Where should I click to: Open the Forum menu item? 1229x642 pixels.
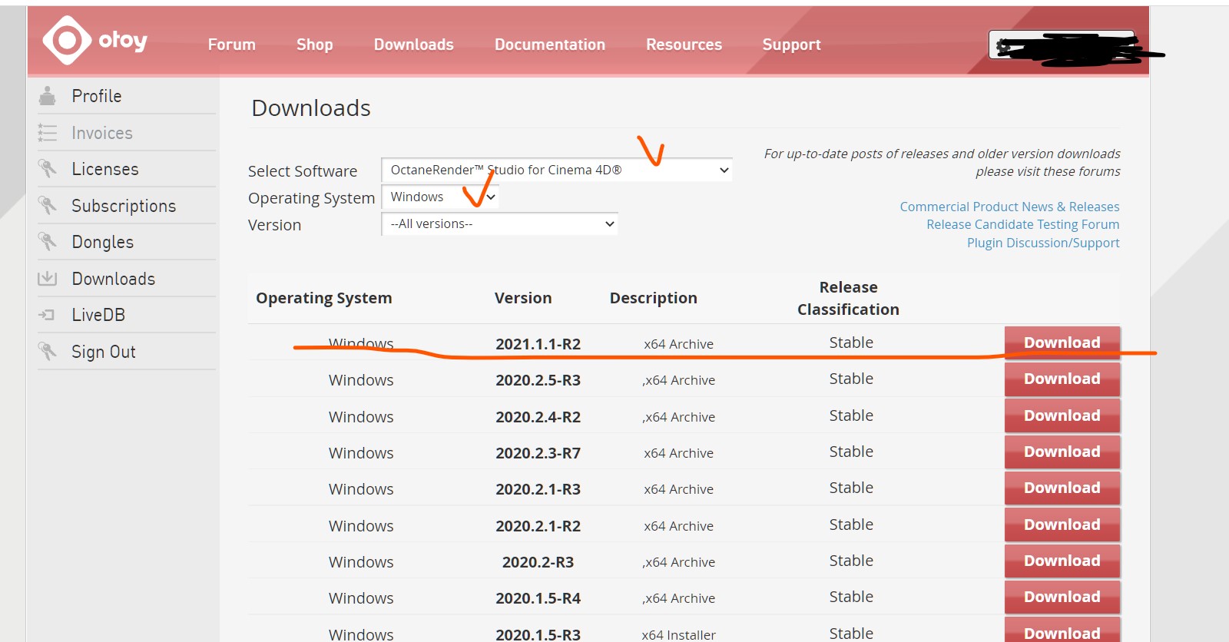coord(232,45)
